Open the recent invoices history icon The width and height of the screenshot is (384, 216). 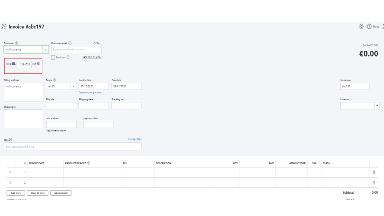4,27
